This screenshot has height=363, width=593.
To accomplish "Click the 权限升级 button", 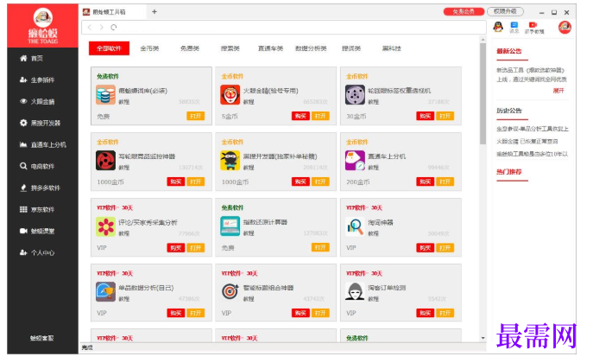I will (x=505, y=12).
